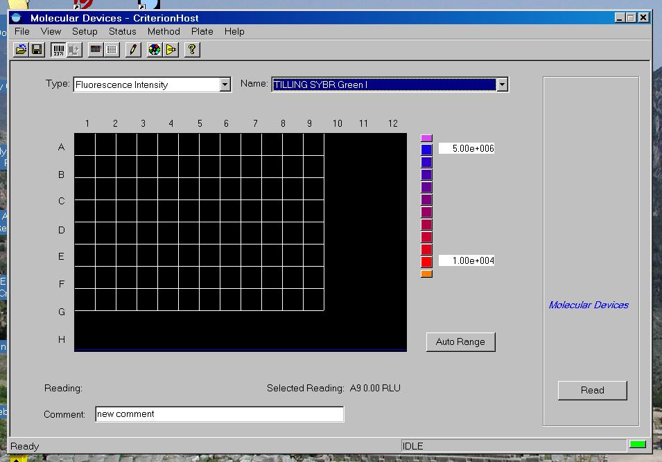Viewport: 662px width, 462px height.
Task: Open the Setup menu
Action: (x=85, y=31)
